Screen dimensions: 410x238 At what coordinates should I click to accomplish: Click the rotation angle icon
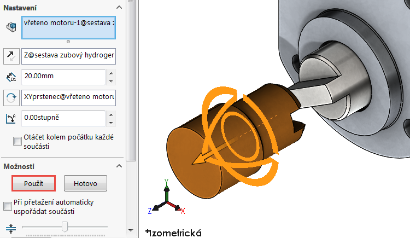click(x=11, y=119)
